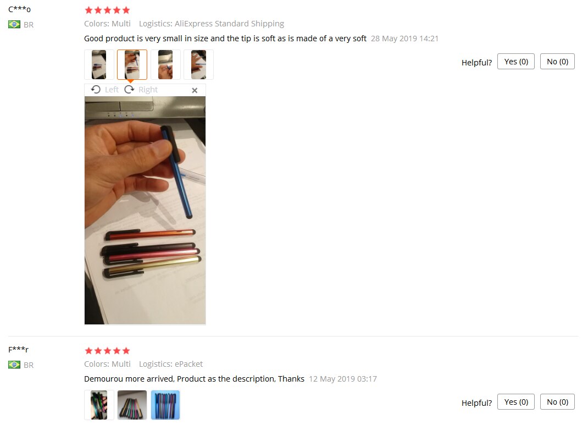Open the first thumbnail in C***o's review

[99, 64]
